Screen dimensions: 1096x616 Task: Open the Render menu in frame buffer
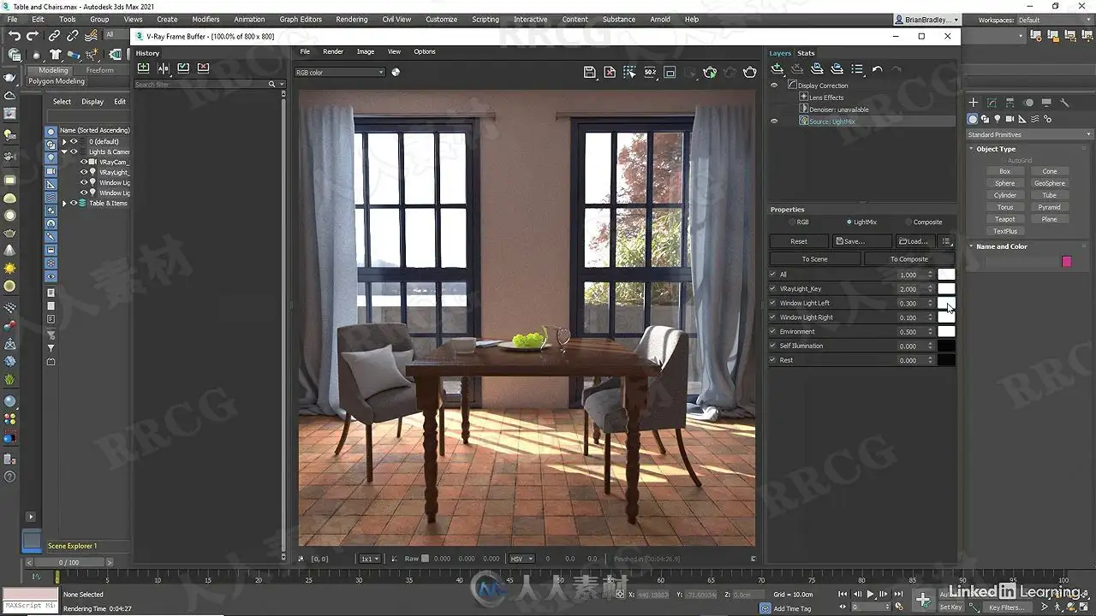[333, 51]
